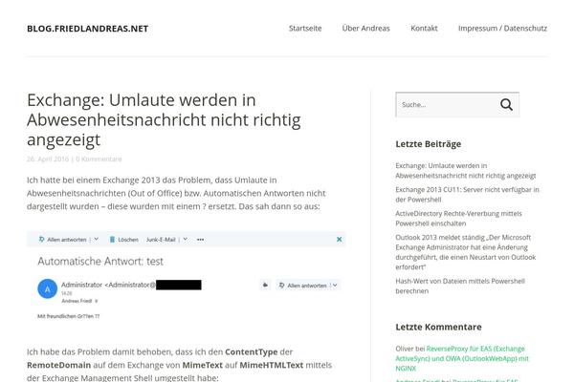Open 'Outlook 2013 meldet ständig' recent post

[x=465, y=252]
